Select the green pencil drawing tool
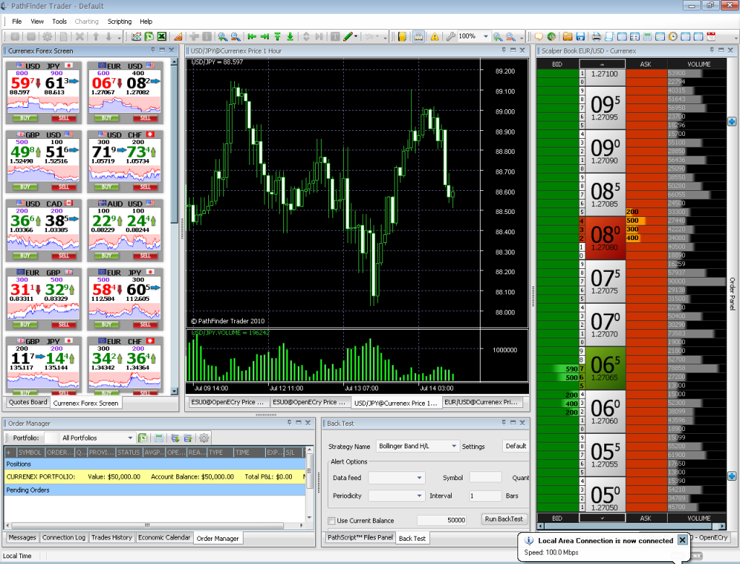 348,36
